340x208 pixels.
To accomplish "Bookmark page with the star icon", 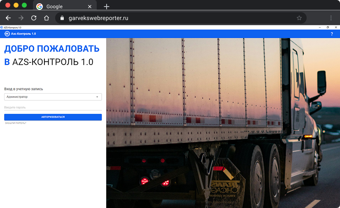I will tap(299, 18).
